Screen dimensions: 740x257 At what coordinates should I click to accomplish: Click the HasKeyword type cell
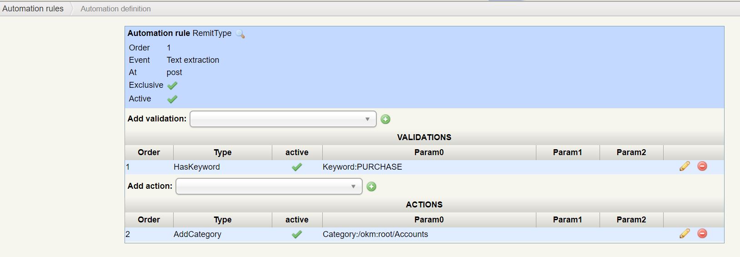click(197, 167)
